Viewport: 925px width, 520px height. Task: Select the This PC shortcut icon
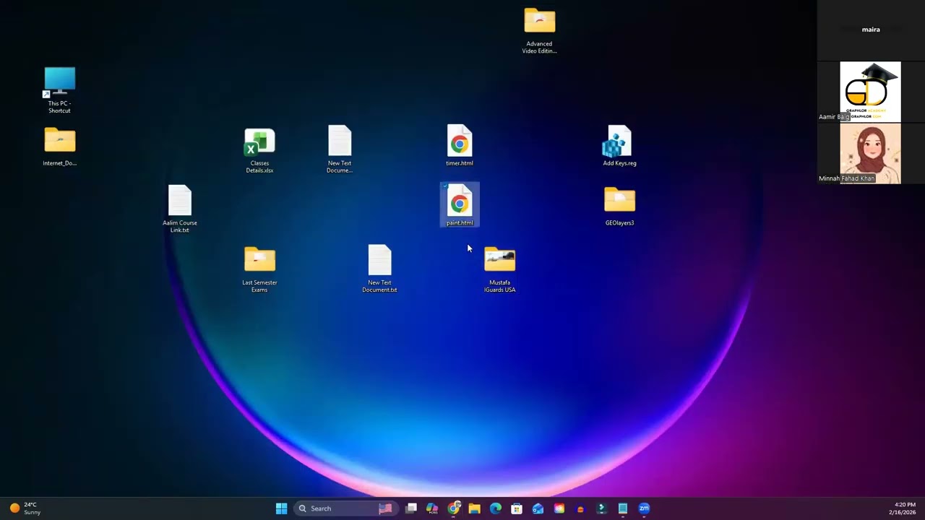click(59, 89)
